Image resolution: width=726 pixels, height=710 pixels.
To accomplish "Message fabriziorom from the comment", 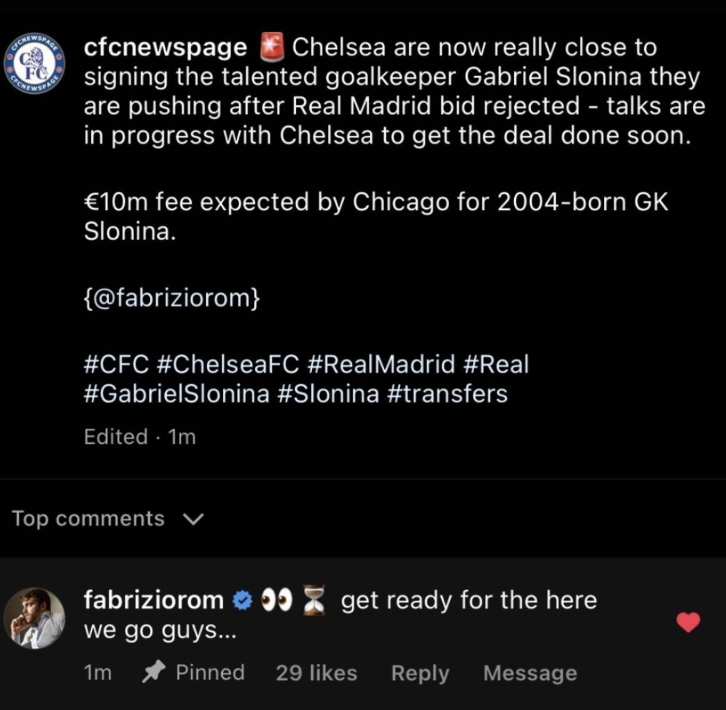I will (530, 673).
